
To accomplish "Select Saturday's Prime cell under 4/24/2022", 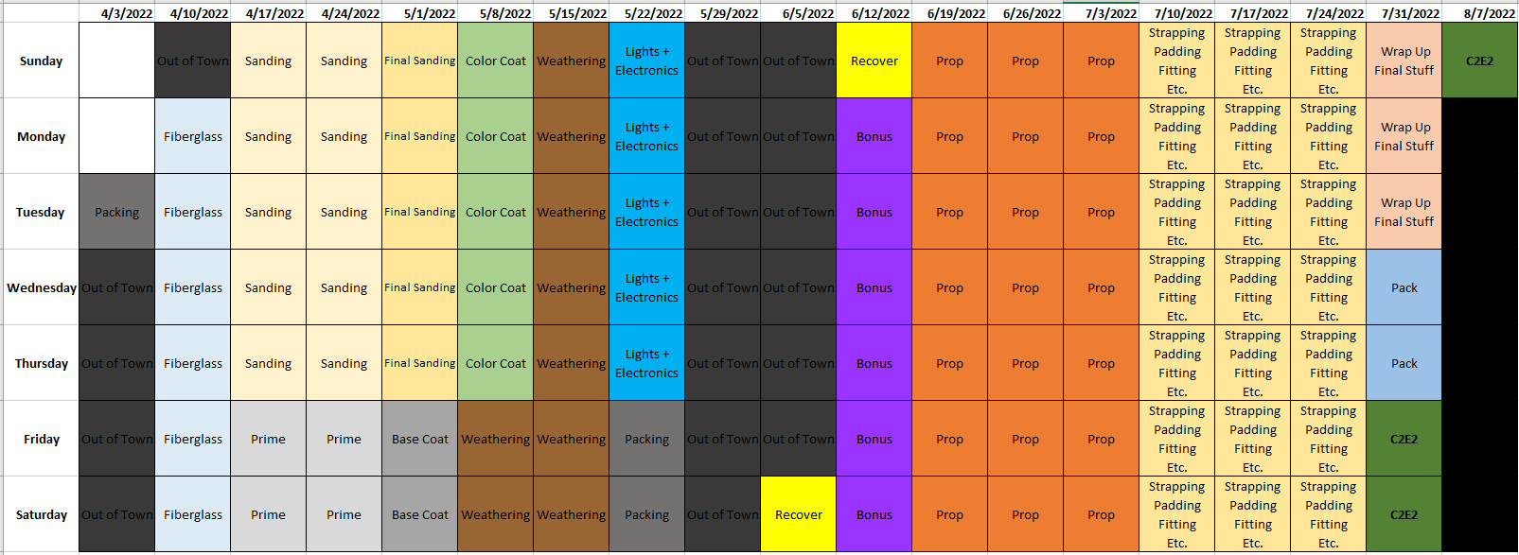I will coord(344,514).
